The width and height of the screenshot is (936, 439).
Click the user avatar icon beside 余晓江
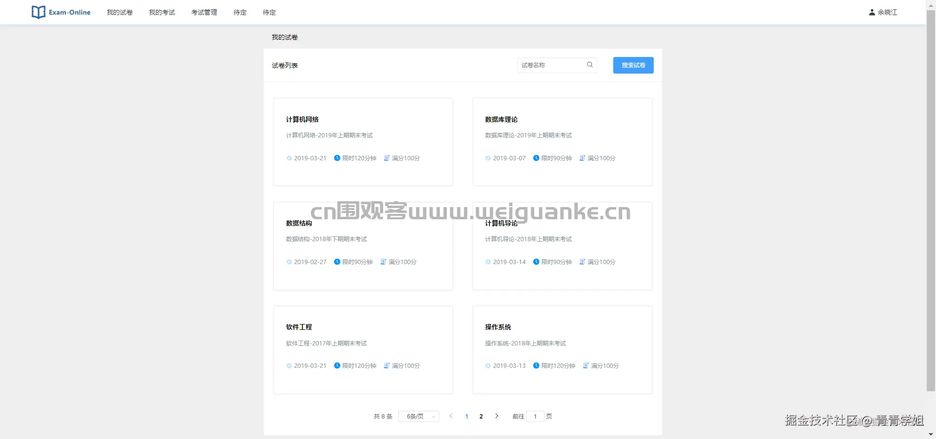pyautogui.click(x=872, y=12)
